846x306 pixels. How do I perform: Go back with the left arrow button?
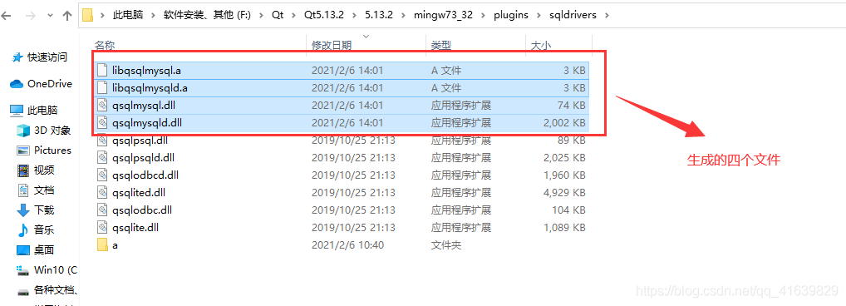(6, 16)
